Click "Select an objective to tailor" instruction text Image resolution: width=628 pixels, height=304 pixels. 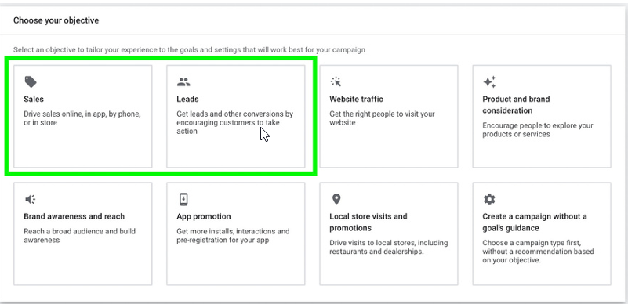pos(189,50)
